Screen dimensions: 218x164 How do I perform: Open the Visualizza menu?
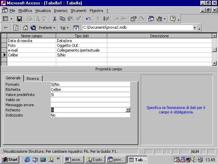click(x=43, y=11)
